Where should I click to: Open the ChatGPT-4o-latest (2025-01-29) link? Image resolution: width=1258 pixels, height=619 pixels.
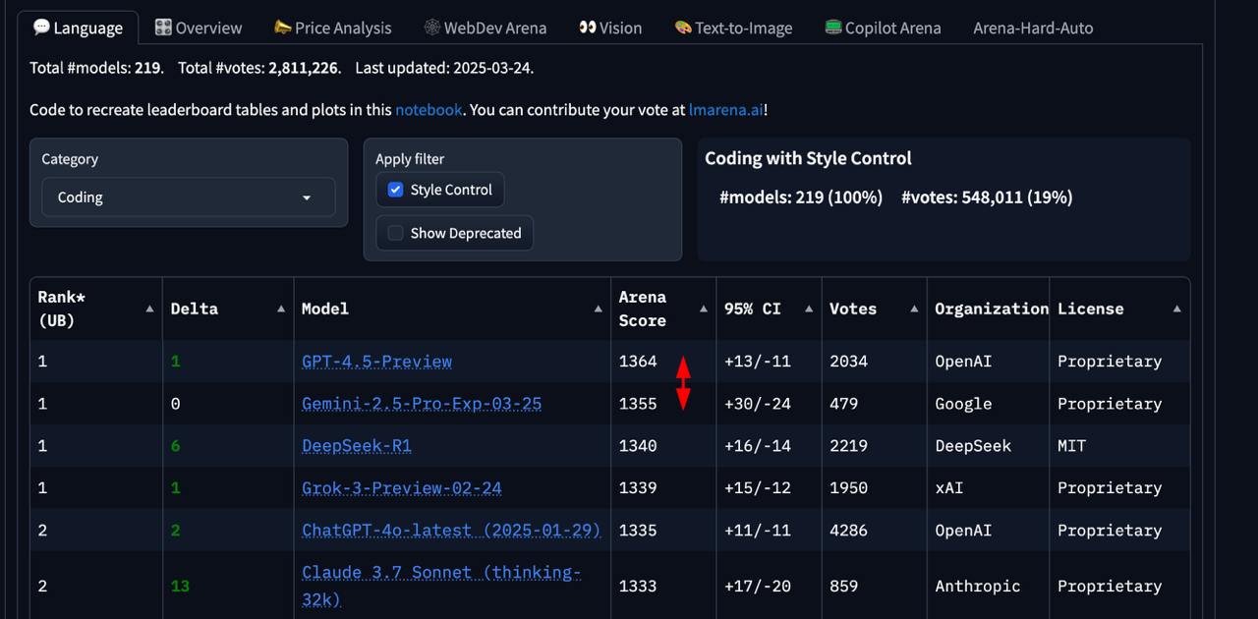(x=451, y=531)
